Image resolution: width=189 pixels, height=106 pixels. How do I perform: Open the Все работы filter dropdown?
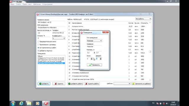143,19
